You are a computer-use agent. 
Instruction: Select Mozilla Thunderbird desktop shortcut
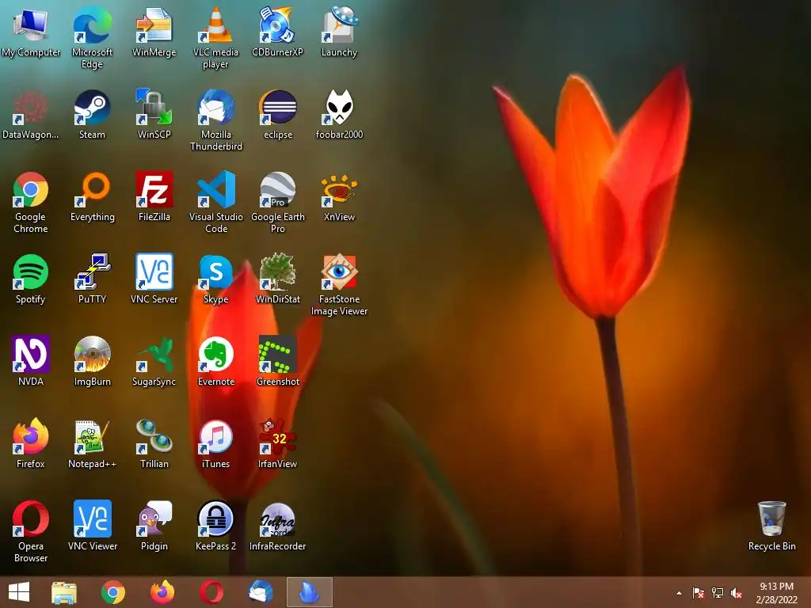pos(215,120)
